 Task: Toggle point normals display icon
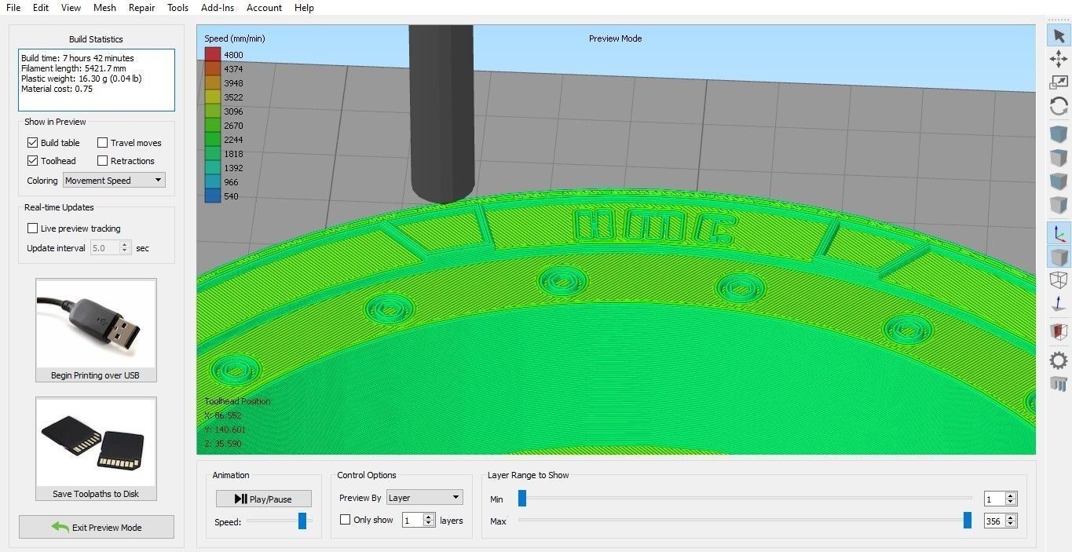click(x=1059, y=305)
